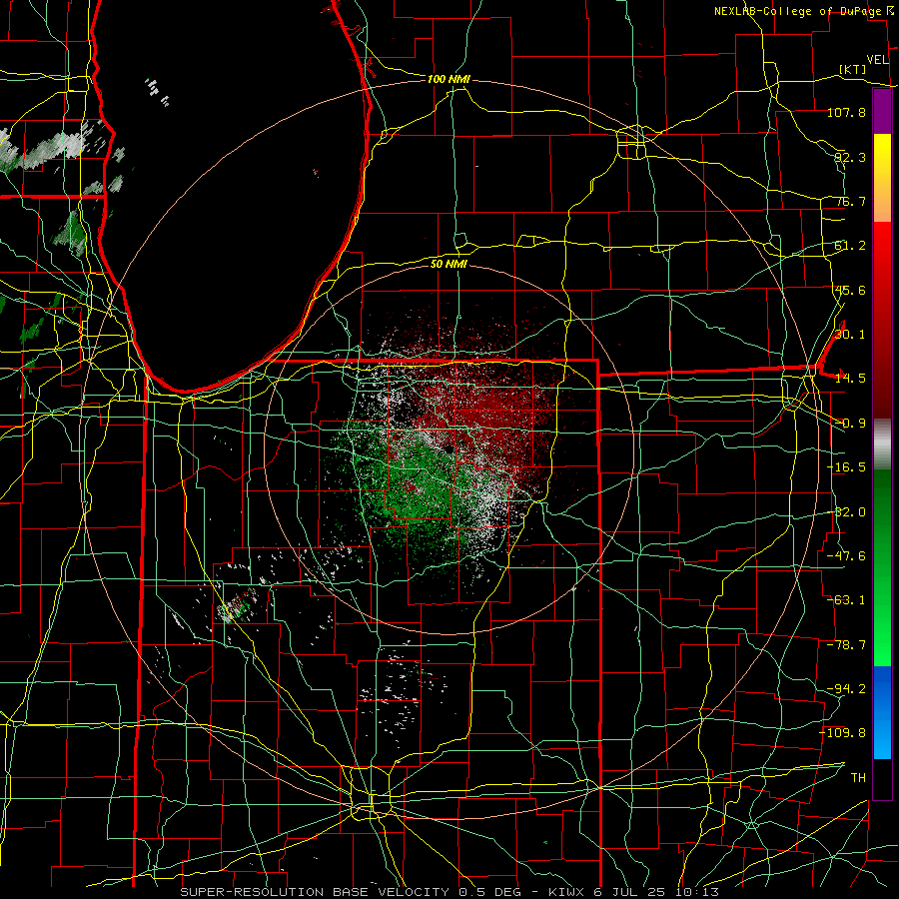This screenshot has height=899, width=899.
Task: Click the 50 NMI range ring label
Action: [x=449, y=264]
